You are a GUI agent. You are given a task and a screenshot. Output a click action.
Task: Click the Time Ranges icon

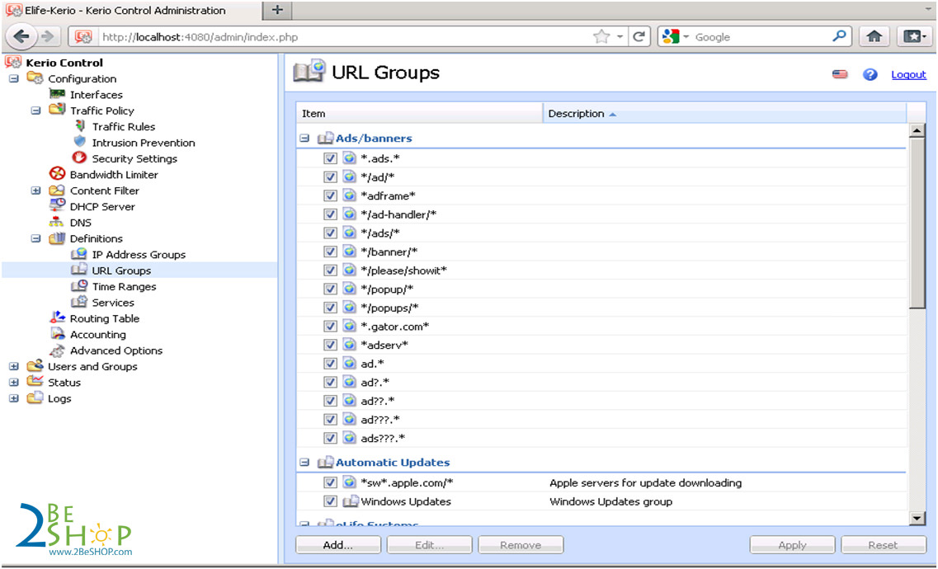pos(79,286)
